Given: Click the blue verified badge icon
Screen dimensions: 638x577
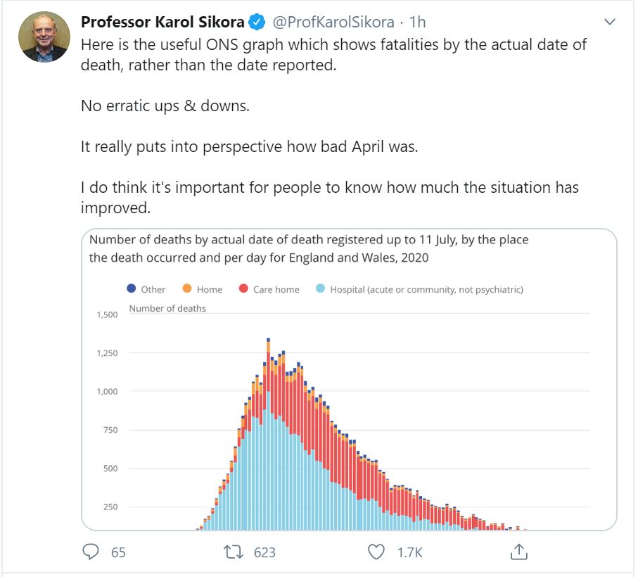Looking at the screenshot, I should (258, 22).
